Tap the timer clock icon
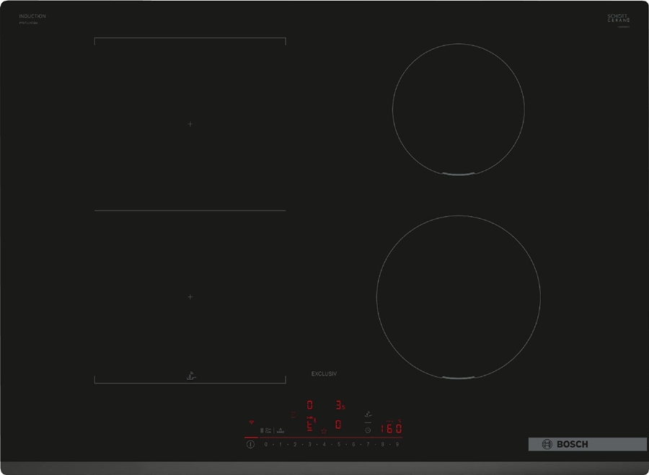Screen dimensions: 649x475 368,430
